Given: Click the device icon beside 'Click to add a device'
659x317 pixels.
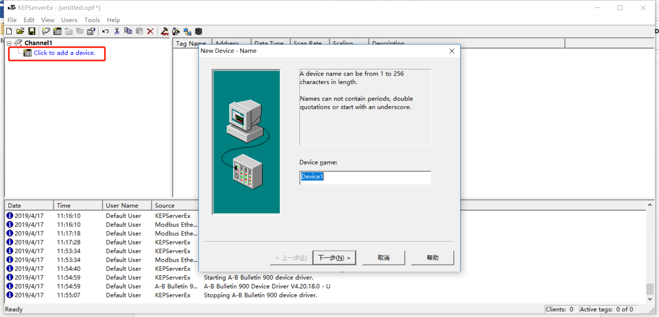Looking at the screenshot, I should tap(27, 53).
